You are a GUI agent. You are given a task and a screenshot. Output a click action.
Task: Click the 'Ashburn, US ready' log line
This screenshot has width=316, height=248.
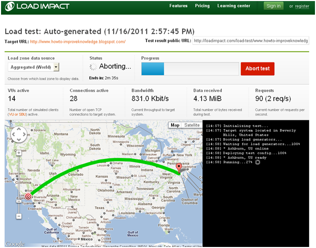click(x=236, y=158)
